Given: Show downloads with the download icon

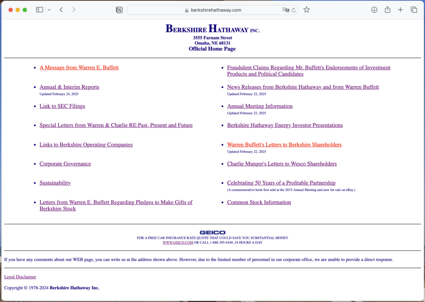Looking at the screenshot, I should [374, 10].
